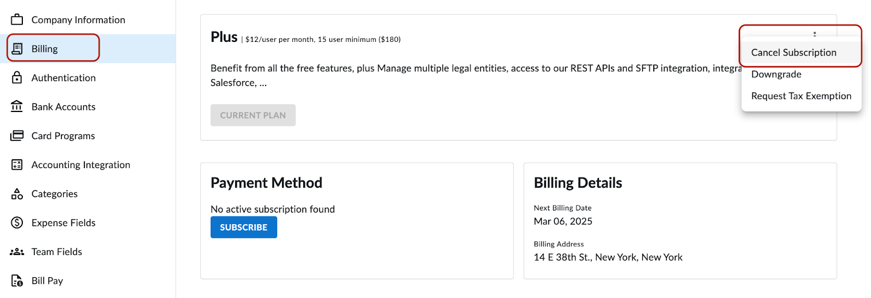871x298 pixels.
Task: Click the Bank Accounts building icon
Action: [x=17, y=106]
